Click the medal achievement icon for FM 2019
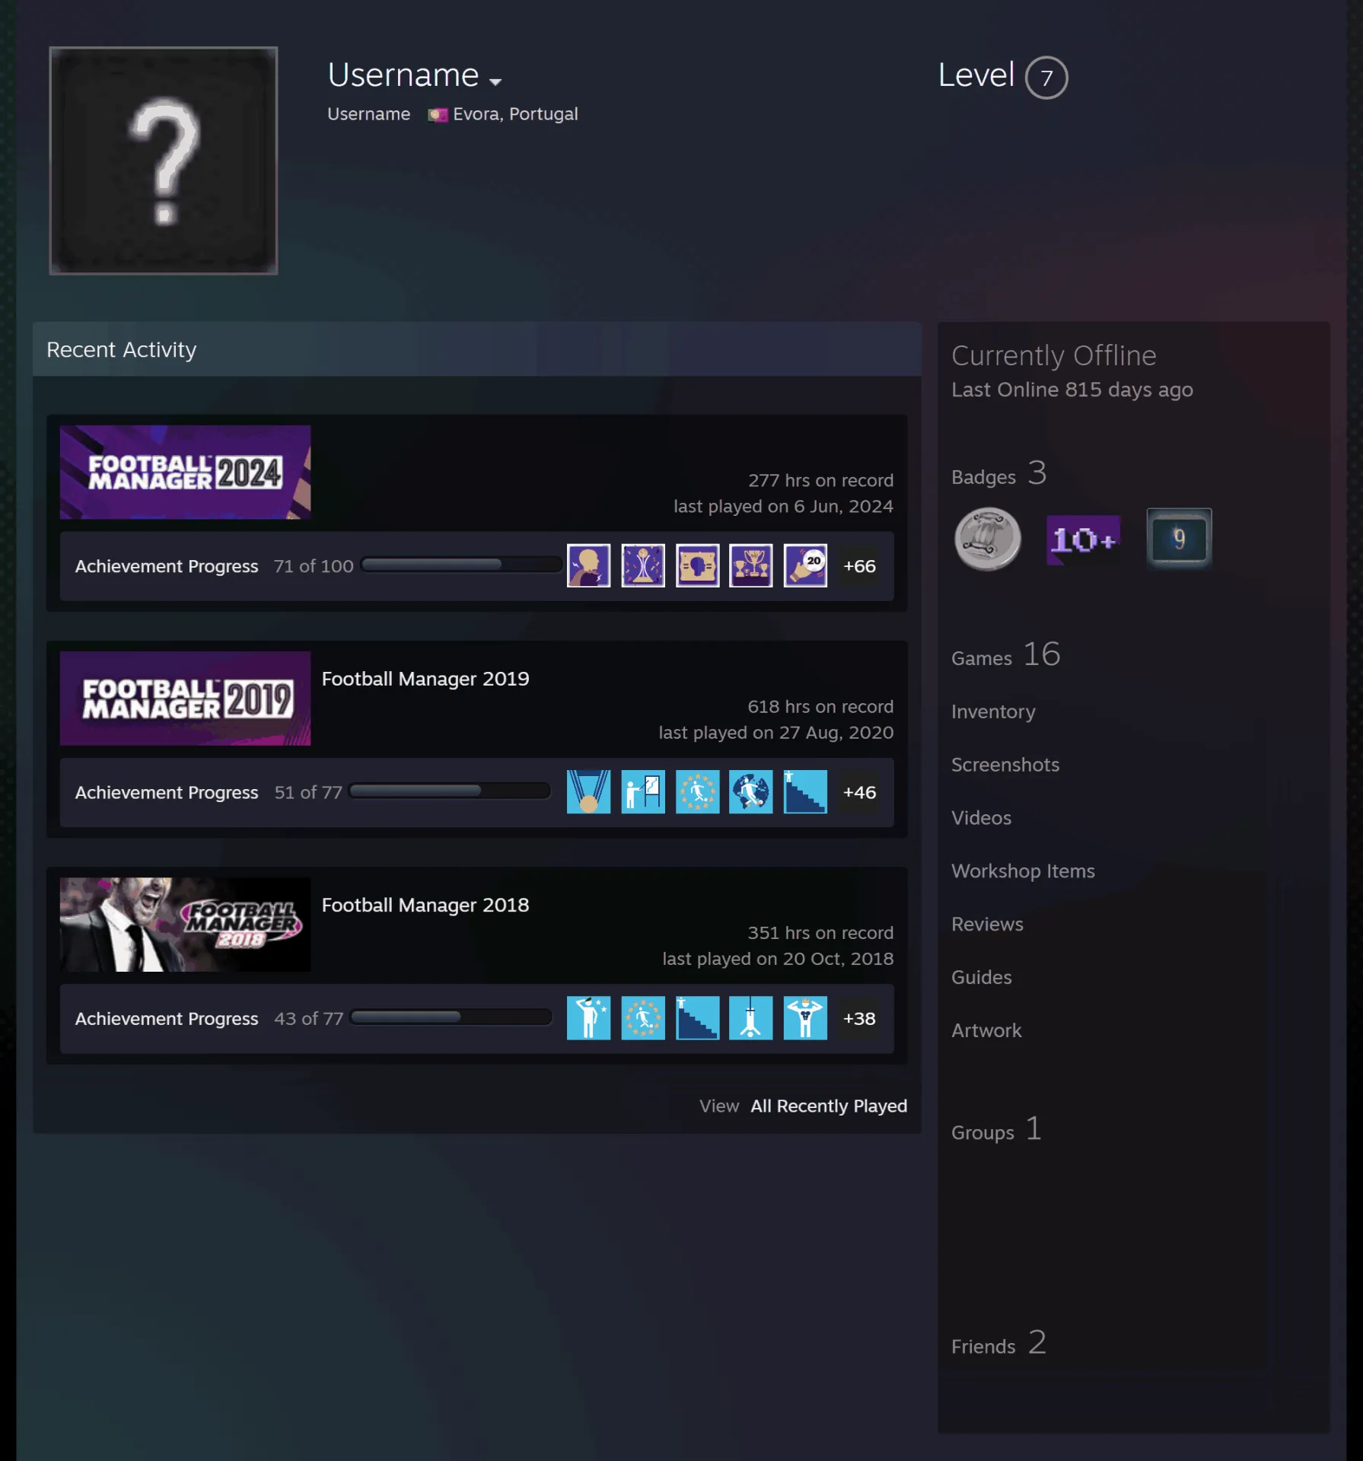 coord(588,791)
